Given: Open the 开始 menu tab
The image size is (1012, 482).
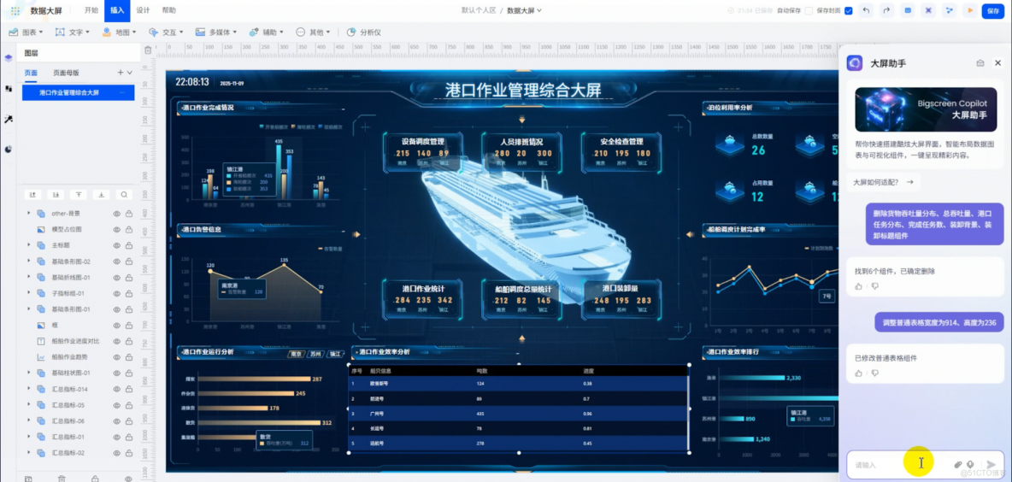Looking at the screenshot, I should (x=91, y=10).
